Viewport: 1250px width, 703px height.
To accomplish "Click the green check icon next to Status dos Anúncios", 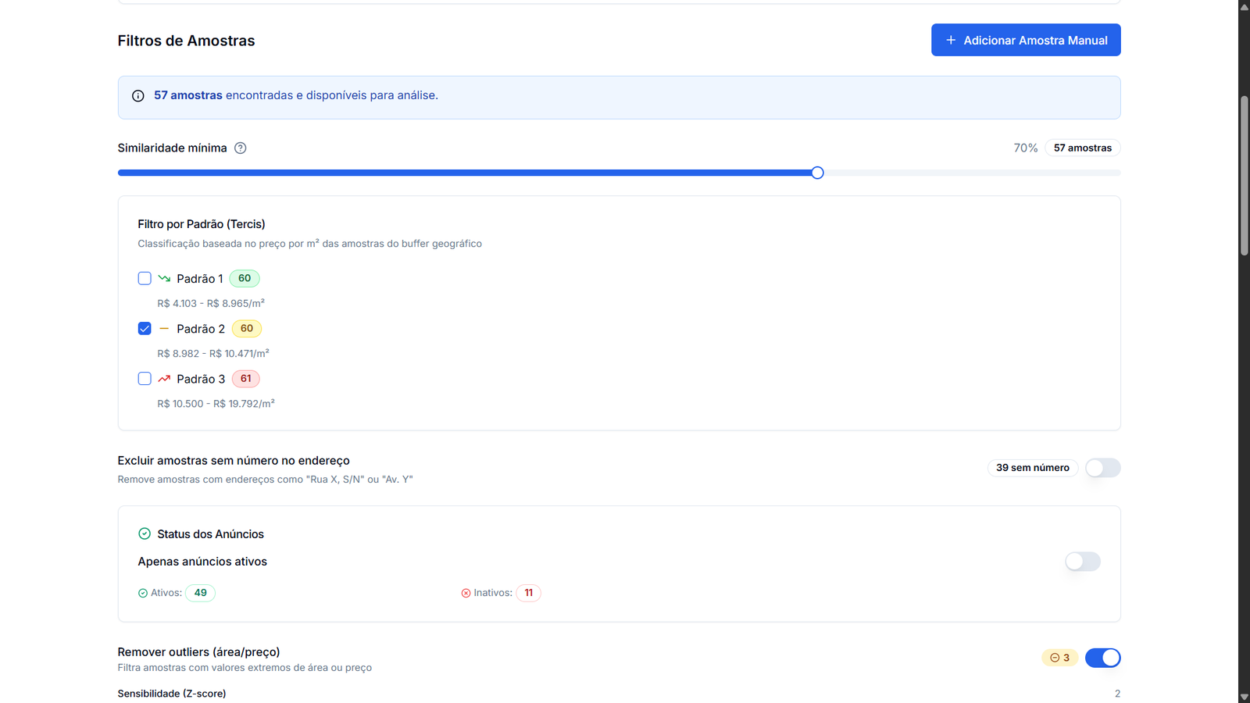I will 145,534.
